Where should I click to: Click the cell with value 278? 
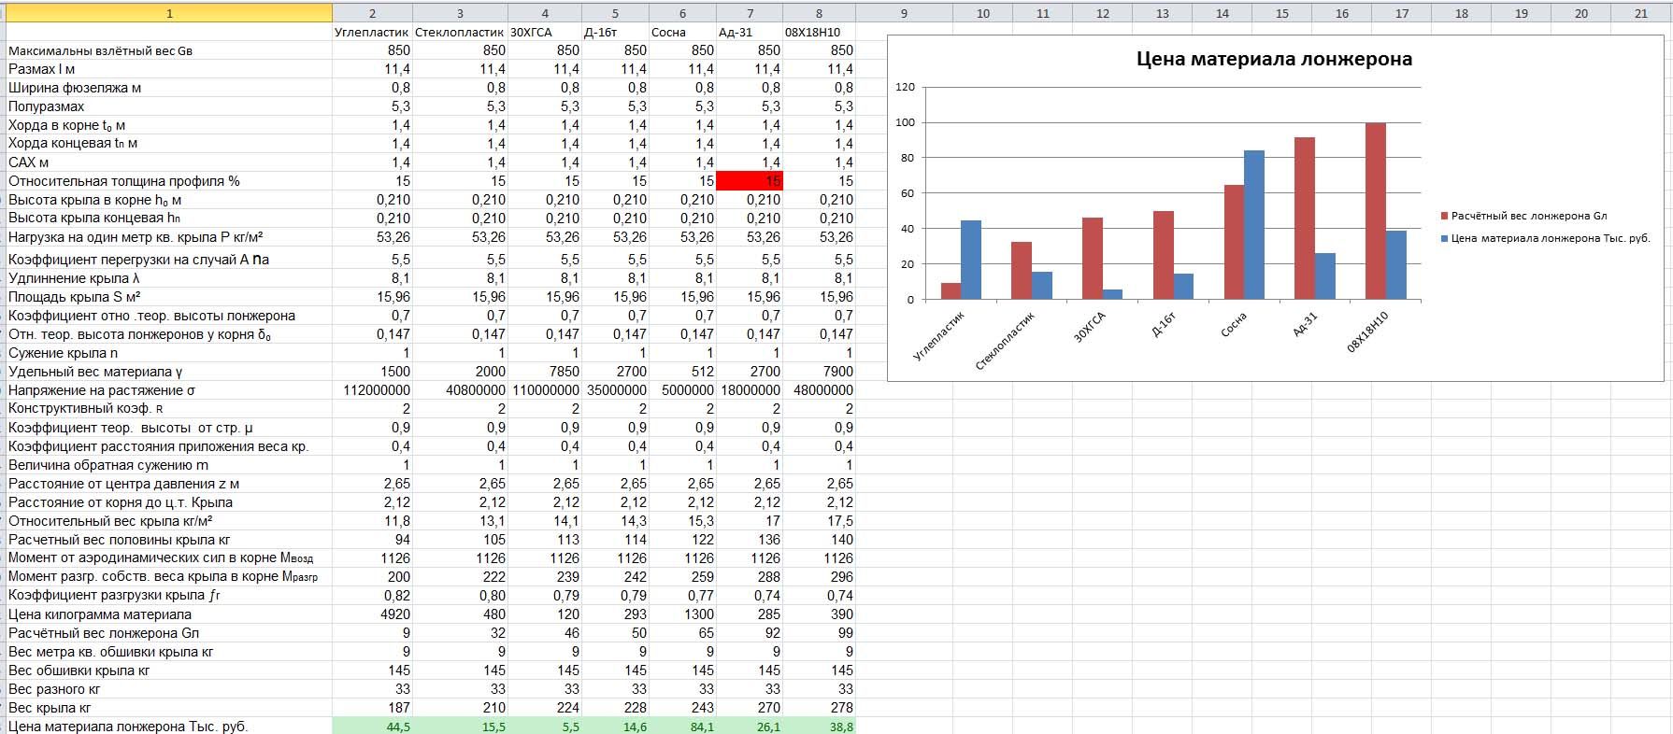tap(819, 708)
